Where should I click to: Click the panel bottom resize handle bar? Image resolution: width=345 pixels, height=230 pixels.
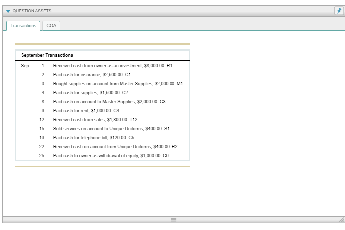pos(173,220)
